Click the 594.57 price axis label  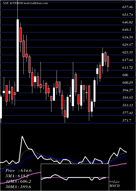128,90
